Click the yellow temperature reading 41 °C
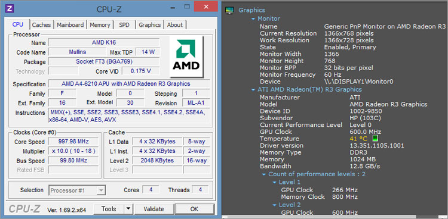The image size is (448, 219). (358, 139)
